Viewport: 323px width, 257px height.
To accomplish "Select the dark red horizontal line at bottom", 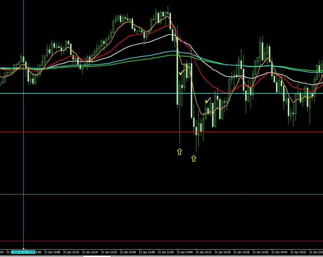I will pos(95,241).
